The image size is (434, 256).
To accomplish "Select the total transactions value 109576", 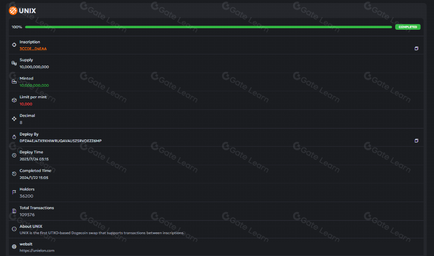I will coord(27,215).
